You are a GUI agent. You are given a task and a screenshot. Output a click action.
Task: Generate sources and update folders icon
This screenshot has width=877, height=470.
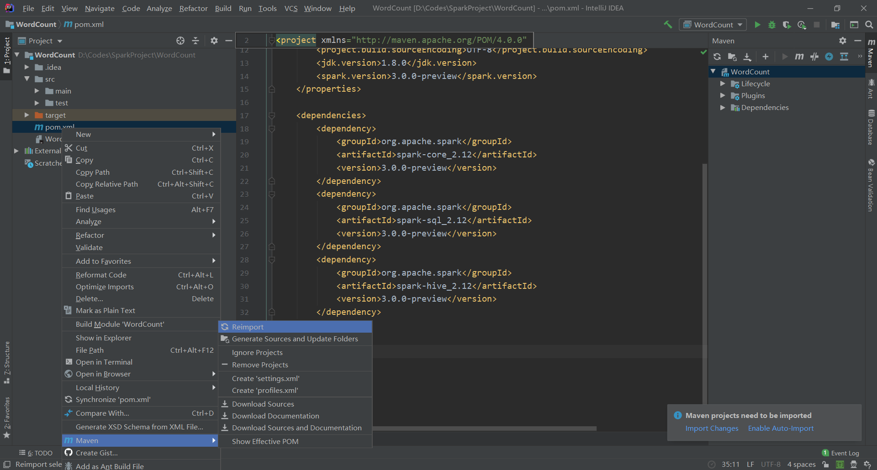(732, 57)
